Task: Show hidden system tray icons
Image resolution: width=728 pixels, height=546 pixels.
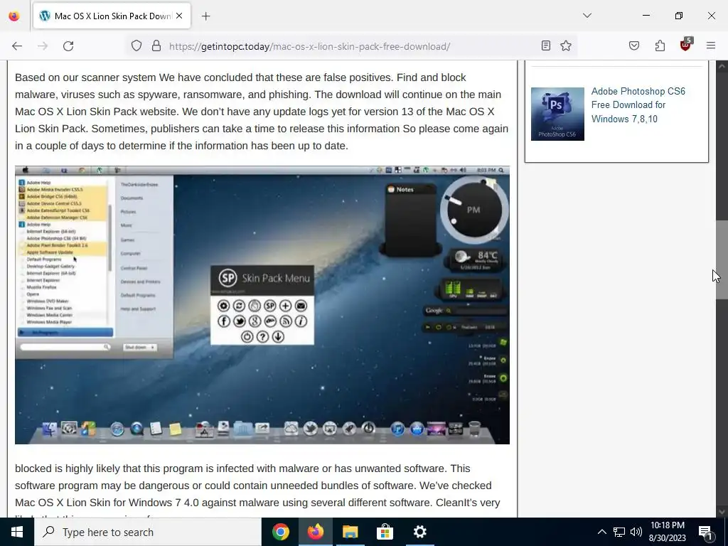Action: pyautogui.click(x=601, y=532)
